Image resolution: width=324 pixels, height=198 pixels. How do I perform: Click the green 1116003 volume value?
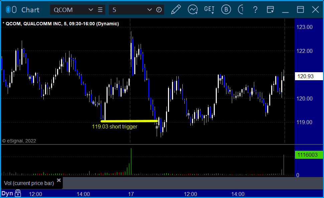pos(309,155)
